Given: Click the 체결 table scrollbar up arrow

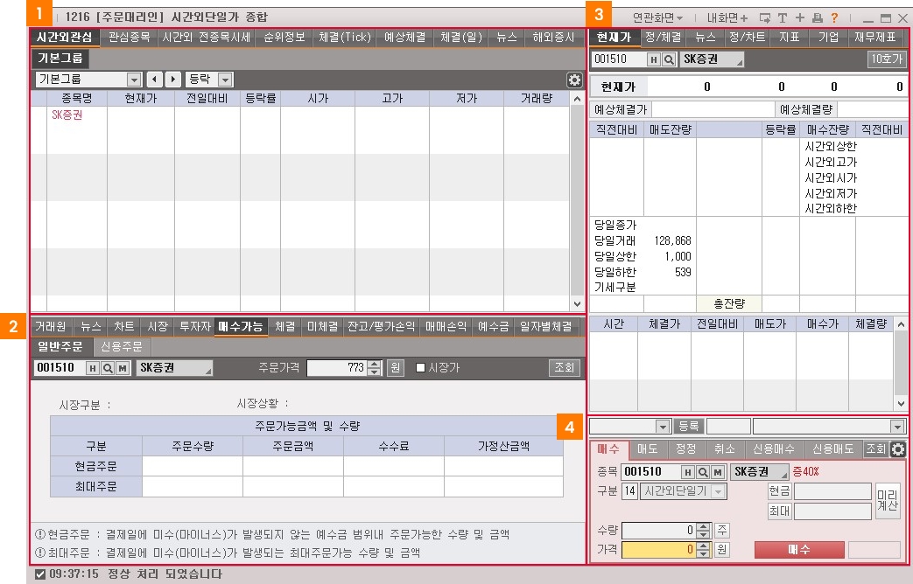Looking at the screenshot, I should click(901, 324).
